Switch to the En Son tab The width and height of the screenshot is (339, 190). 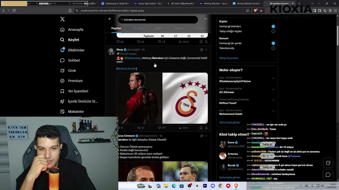(138, 28)
